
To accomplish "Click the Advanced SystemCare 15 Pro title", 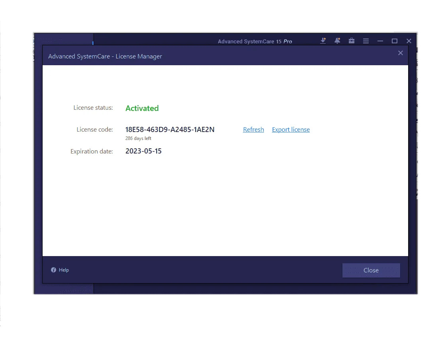I will click(255, 41).
